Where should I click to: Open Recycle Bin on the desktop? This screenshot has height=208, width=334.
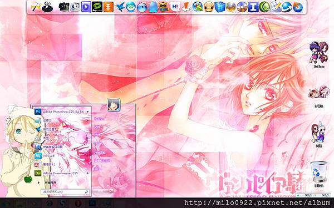(x=318, y=172)
